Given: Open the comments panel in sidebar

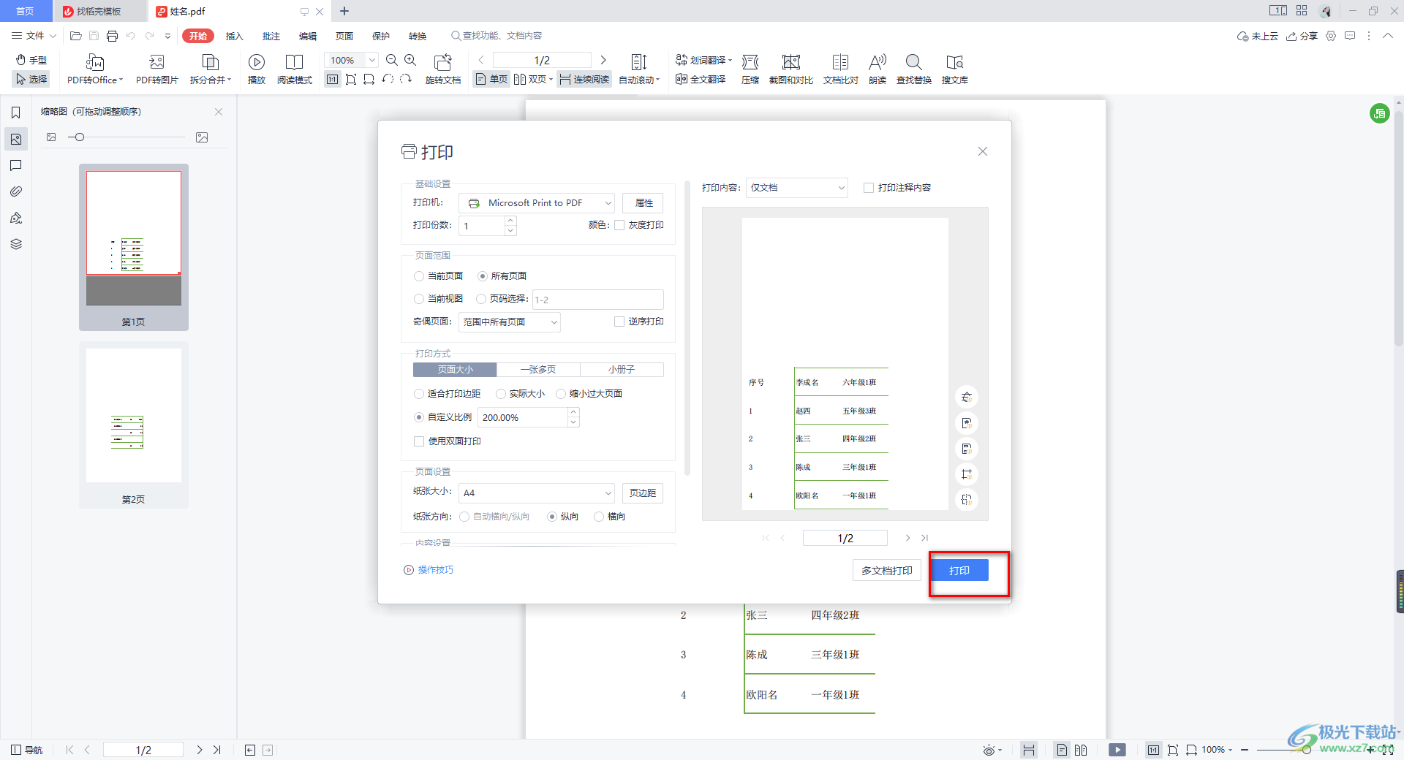Looking at the screenshot, I should click(x=15, y=165).
